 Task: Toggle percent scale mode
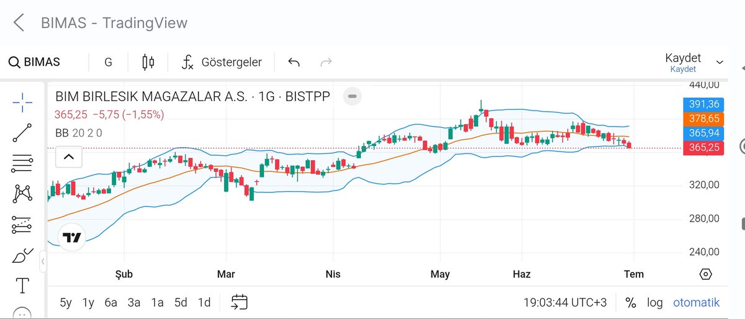coord(631,303)
